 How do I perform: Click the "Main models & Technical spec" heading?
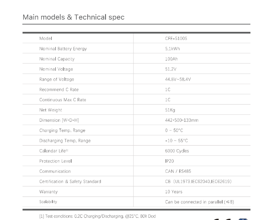tap(73, 17)
